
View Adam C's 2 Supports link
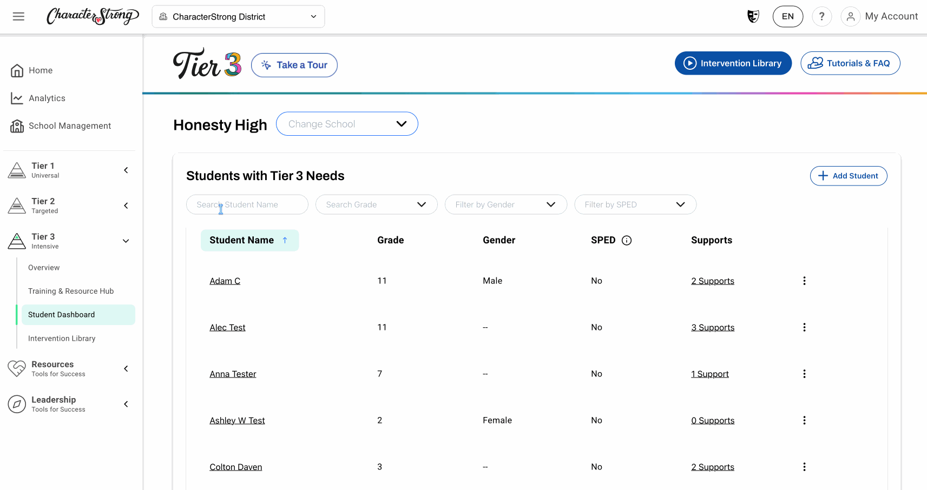point(713,281)
